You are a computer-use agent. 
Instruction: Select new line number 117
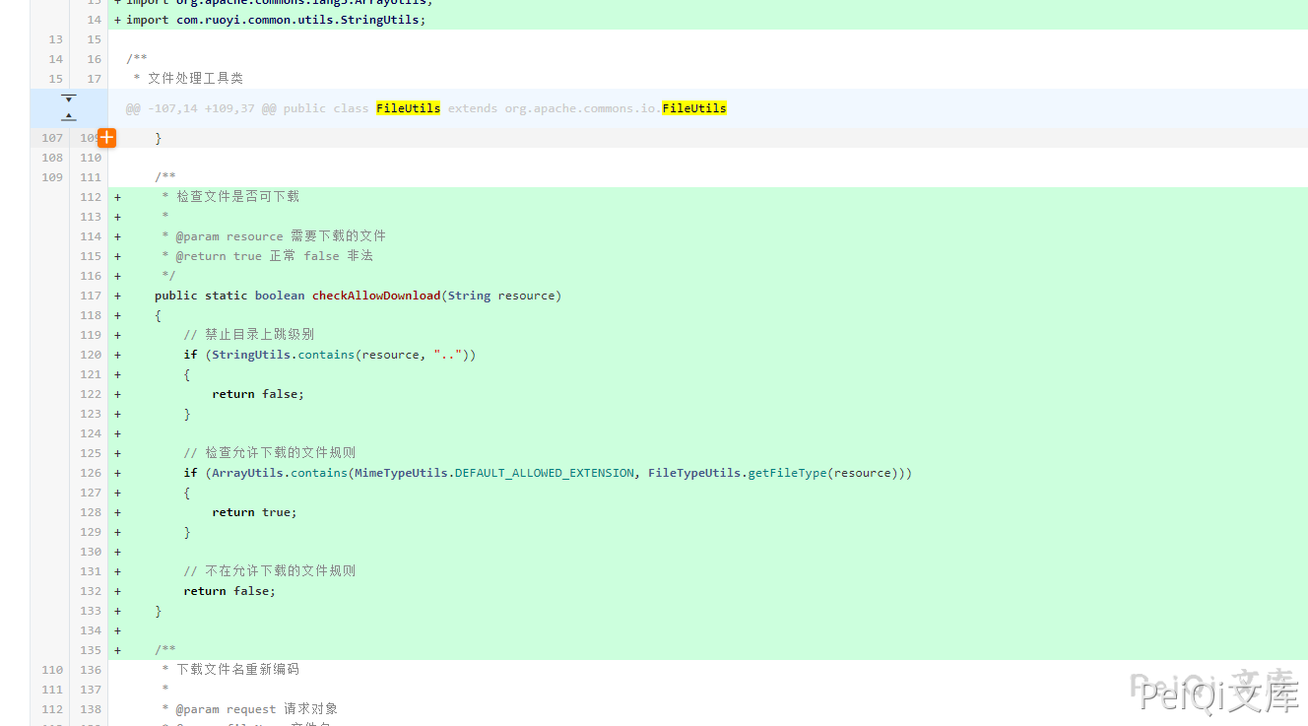(x=91, y=296)
